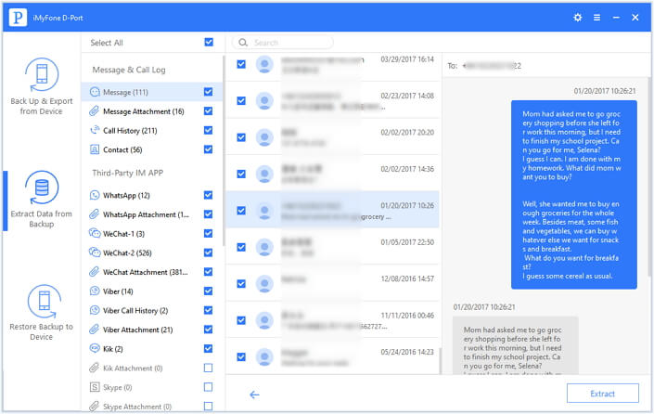The width and height of the screenshot is (654, 414).
Task: Uncheck the Contact (56) checkbox
Action: click(208, 149)
